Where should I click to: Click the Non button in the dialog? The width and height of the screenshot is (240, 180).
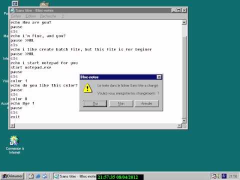(121, 103)
